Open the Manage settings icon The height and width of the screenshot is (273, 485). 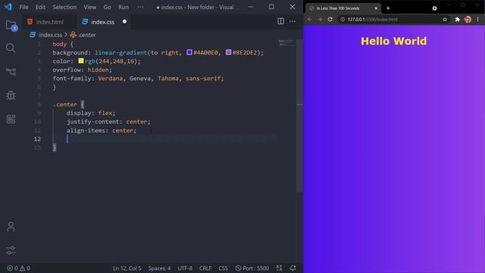coord(11,250)
